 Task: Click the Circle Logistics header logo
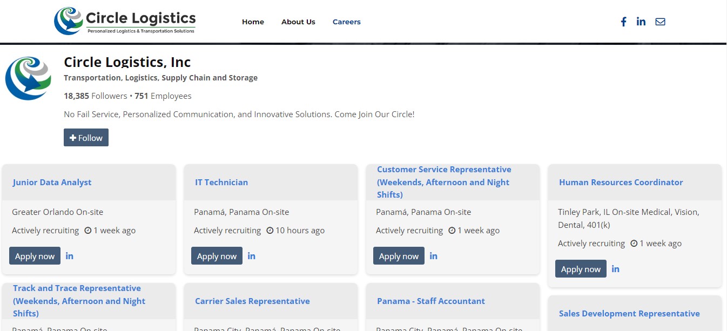[125, 21]
